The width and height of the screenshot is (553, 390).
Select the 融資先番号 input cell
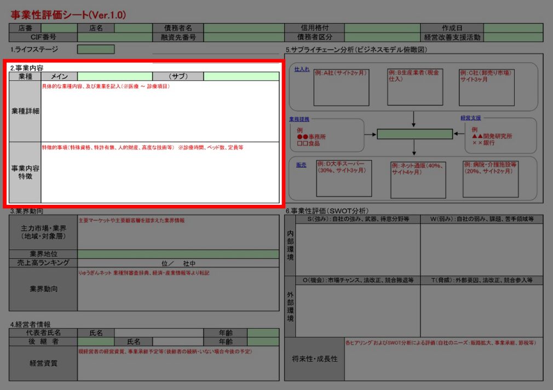[x=244, y=37]
